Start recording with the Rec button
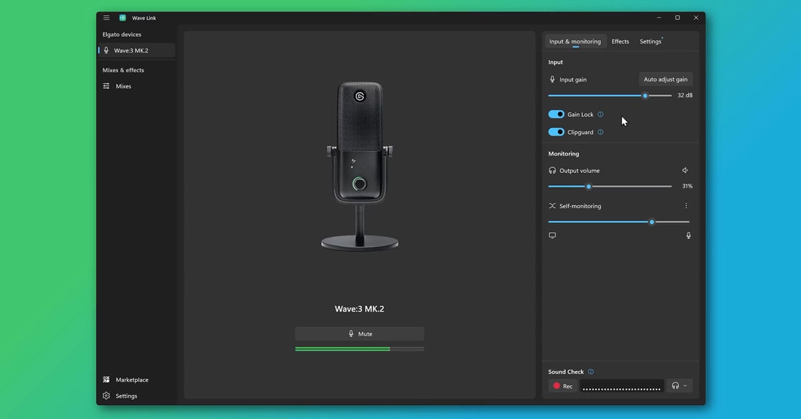801x419 pixels. [x=563, y=386]
